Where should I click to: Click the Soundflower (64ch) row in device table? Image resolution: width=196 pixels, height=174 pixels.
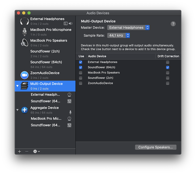(128, 67)
